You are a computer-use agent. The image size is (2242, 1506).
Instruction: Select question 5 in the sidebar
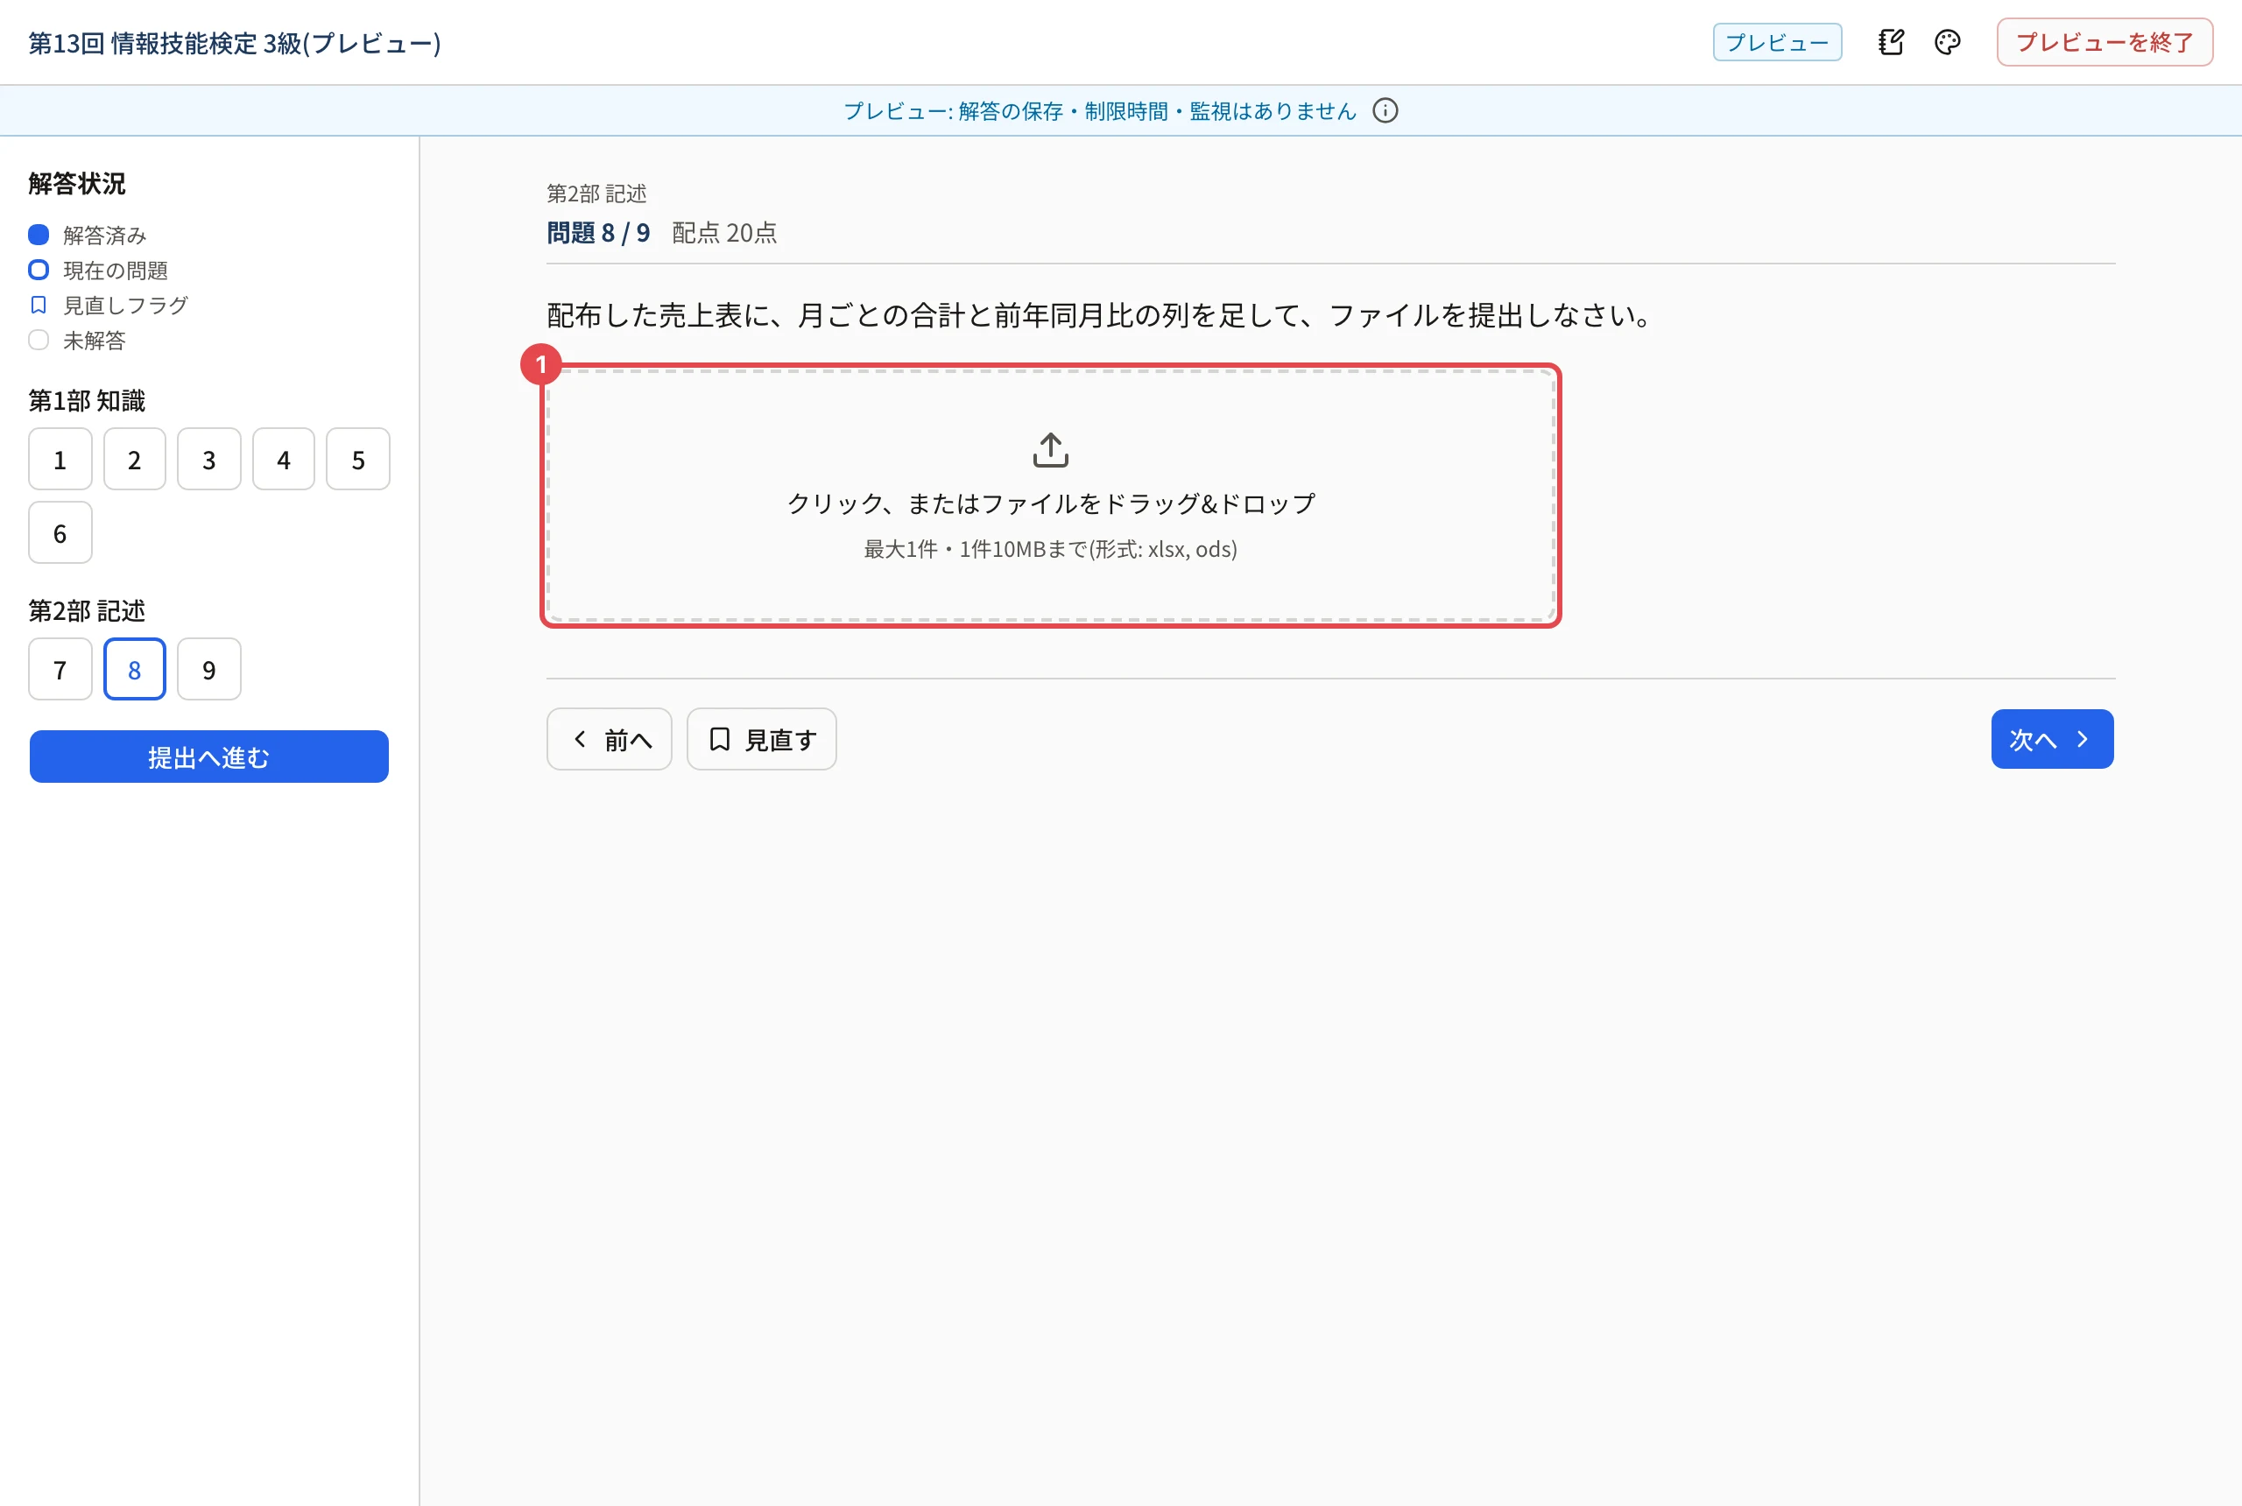(358, 459)
